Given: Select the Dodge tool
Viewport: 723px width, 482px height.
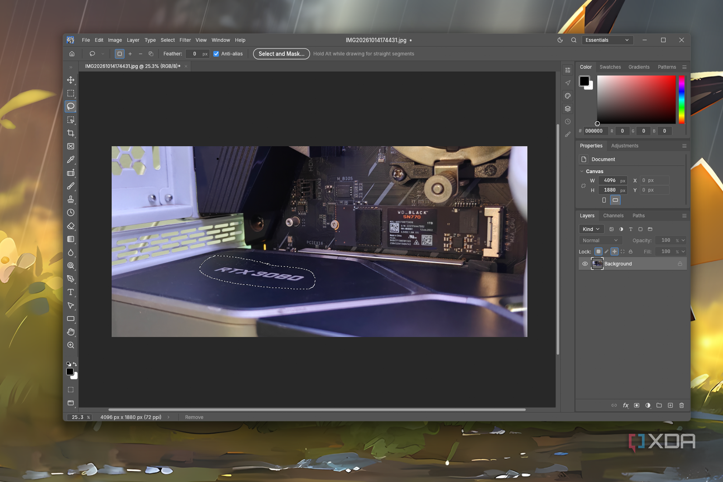Looking at the screenshot, I should coord(71,266).
